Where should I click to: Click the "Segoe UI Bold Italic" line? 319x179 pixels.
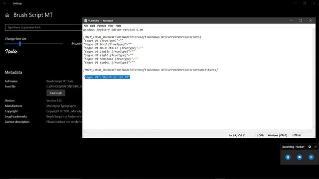tap(113, 48)
